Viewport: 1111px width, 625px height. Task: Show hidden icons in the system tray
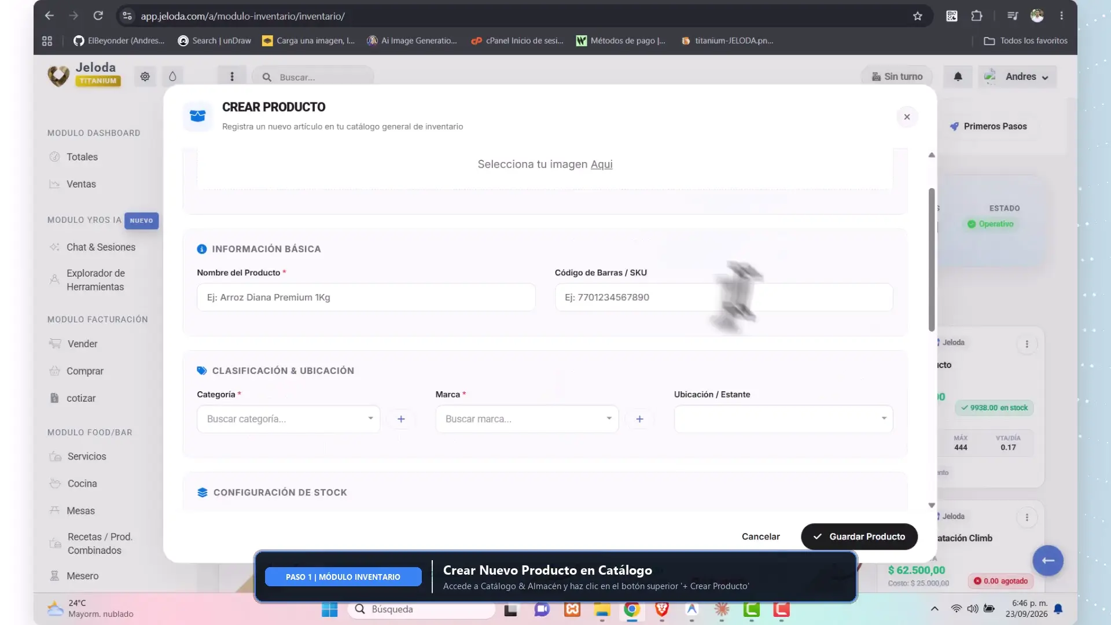935,609
